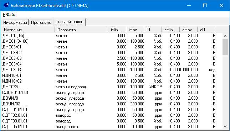The width and height of the screenshot is (230, 131).
Task: Select row ДМС03/02
Action: click(109, 53)
